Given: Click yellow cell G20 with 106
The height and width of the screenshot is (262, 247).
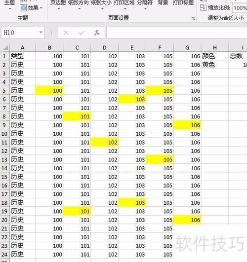Looking at the screenshot, I should [x=187, y=220].
